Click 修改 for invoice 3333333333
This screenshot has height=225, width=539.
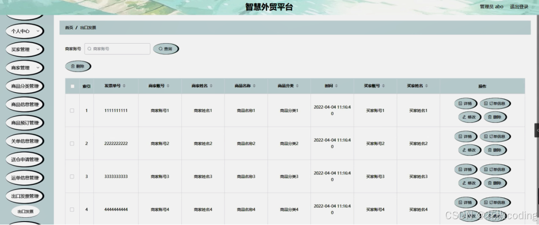point(469,183)
